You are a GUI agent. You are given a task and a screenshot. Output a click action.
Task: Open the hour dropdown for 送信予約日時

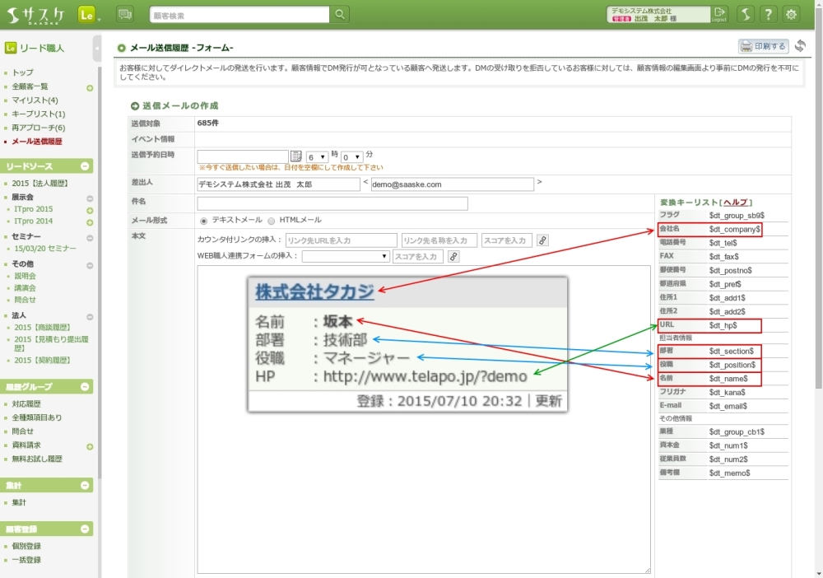point(317,157)
